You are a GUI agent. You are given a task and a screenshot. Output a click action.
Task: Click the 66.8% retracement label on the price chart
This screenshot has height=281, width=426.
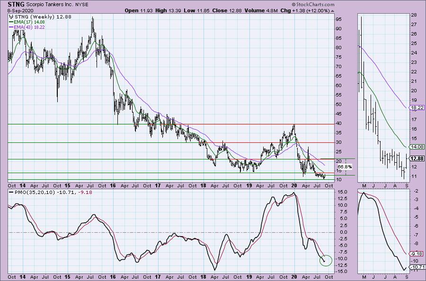pos(345,167)
